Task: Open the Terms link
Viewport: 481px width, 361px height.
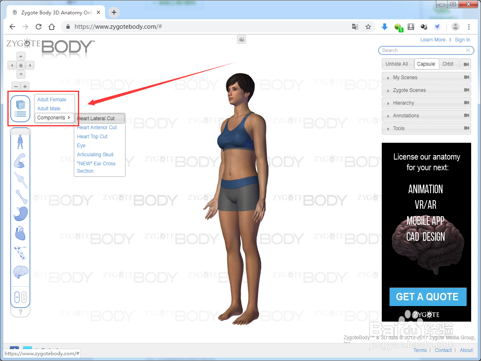Action: [420, 350]
